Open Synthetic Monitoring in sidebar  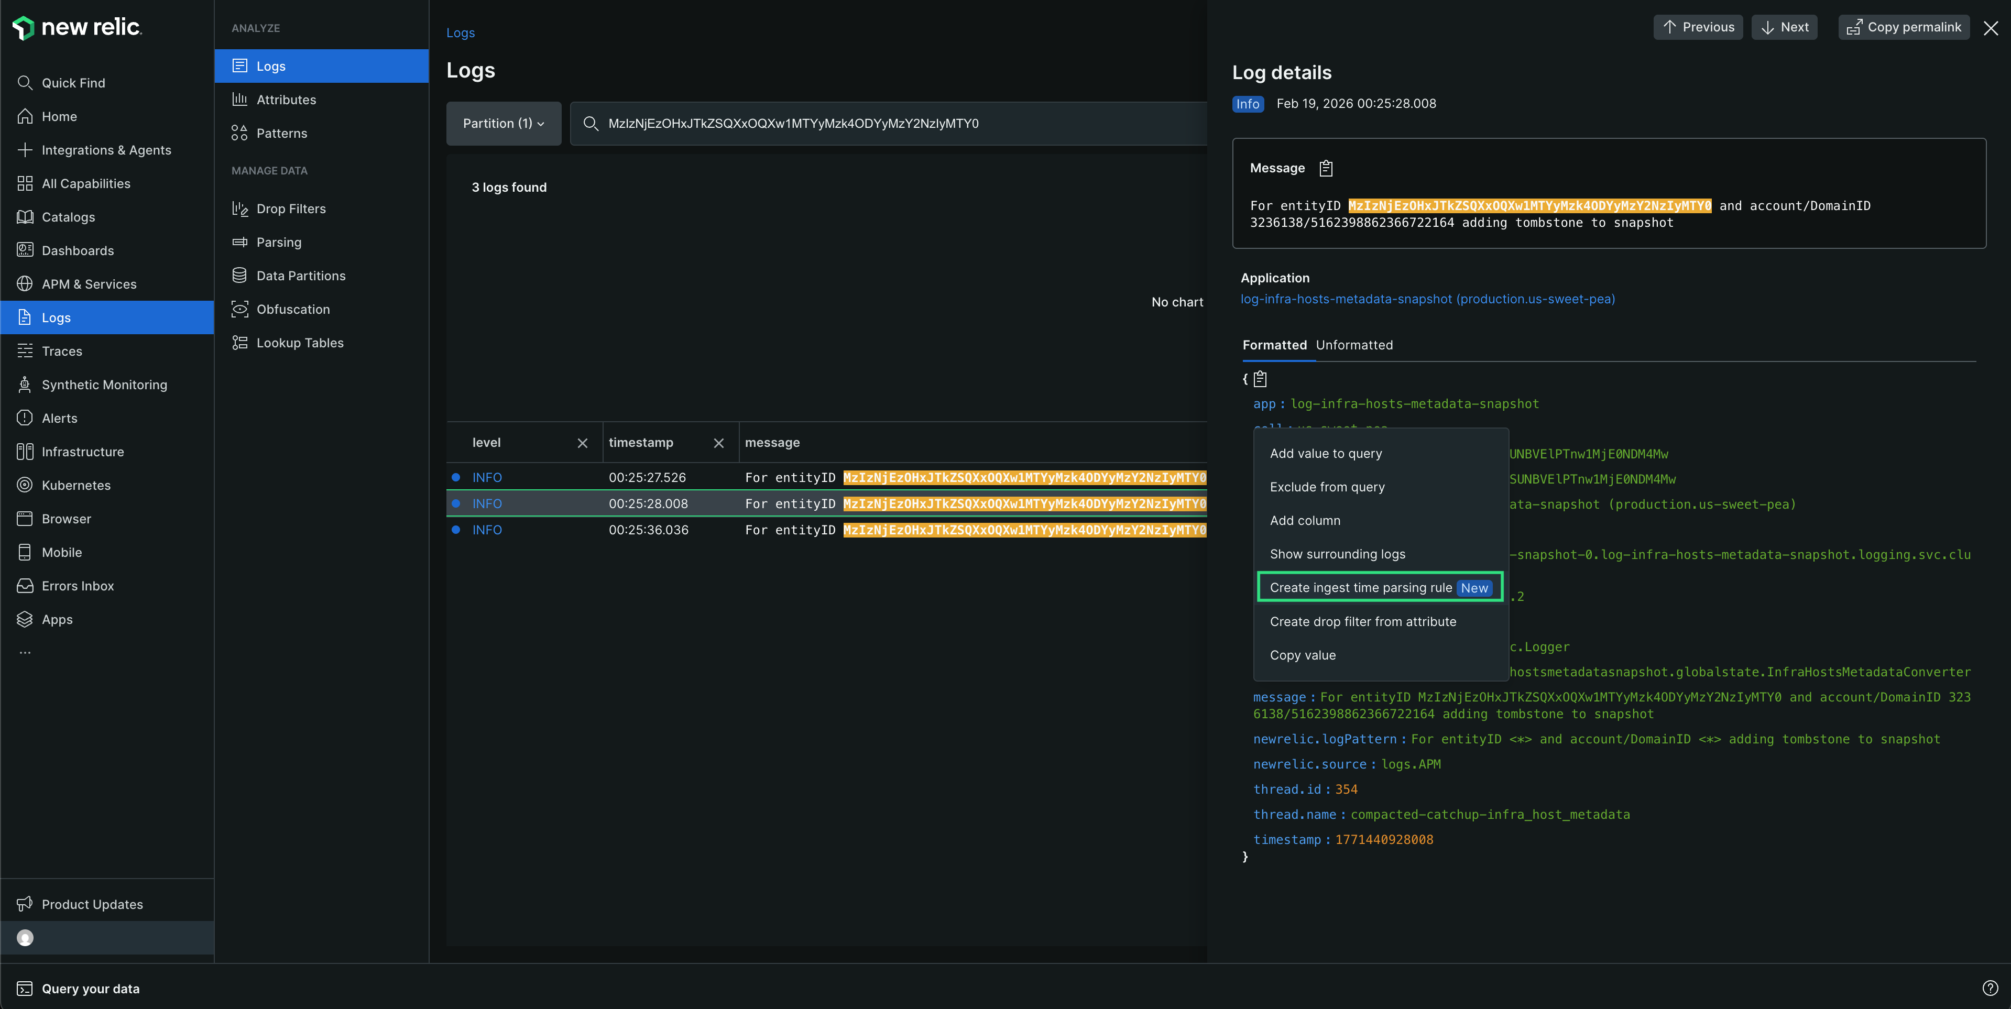[x=104, y=385]
